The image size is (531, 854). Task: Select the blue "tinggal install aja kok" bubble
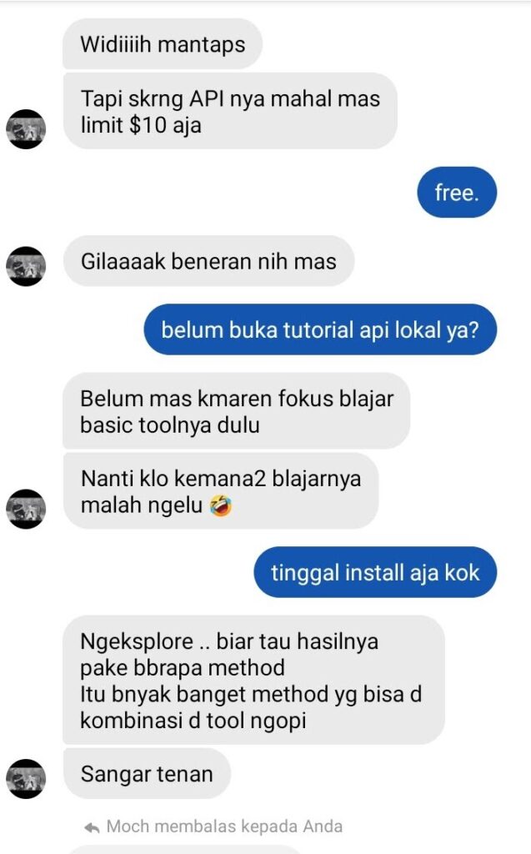click(375, 572)
